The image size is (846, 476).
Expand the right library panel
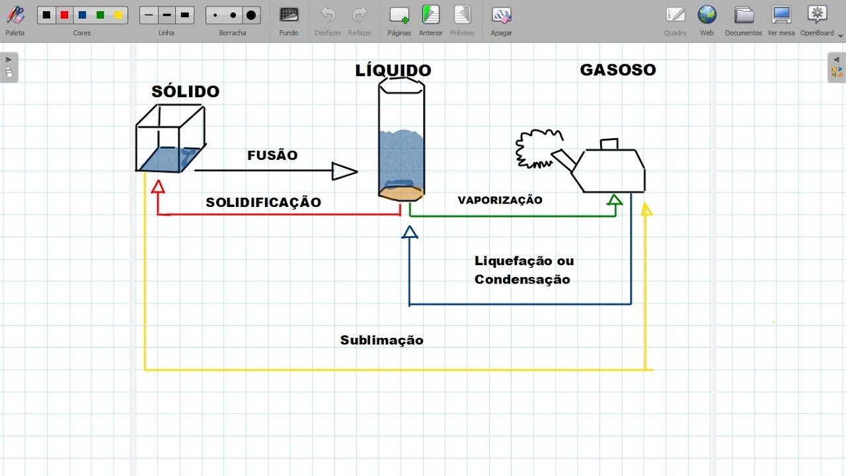pos(837,67)
